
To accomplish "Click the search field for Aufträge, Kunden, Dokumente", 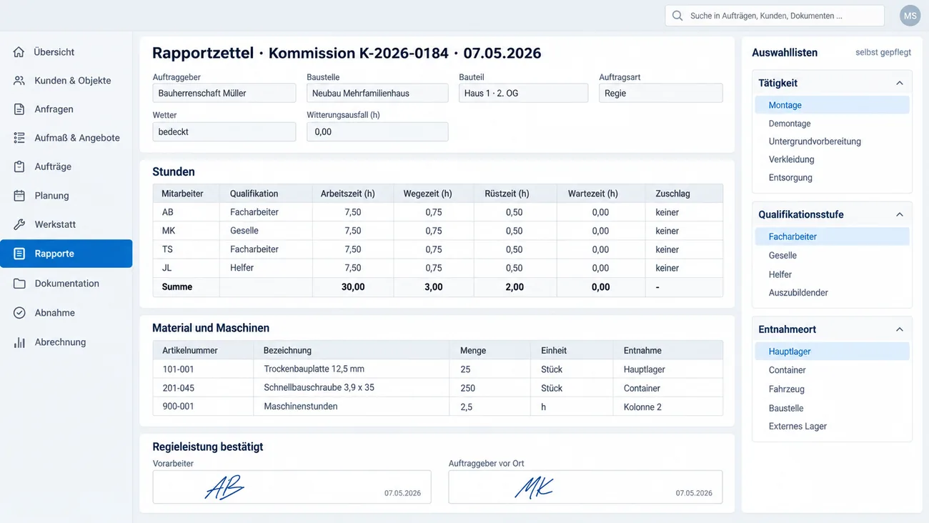I will [775, 16].
